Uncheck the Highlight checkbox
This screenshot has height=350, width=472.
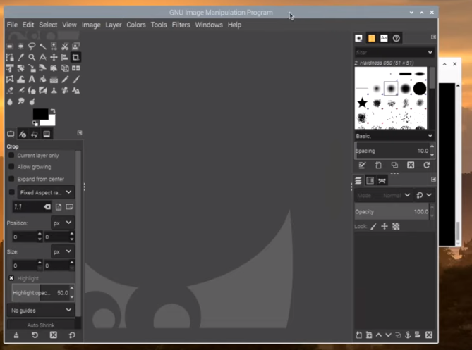[x=11, y=278]
